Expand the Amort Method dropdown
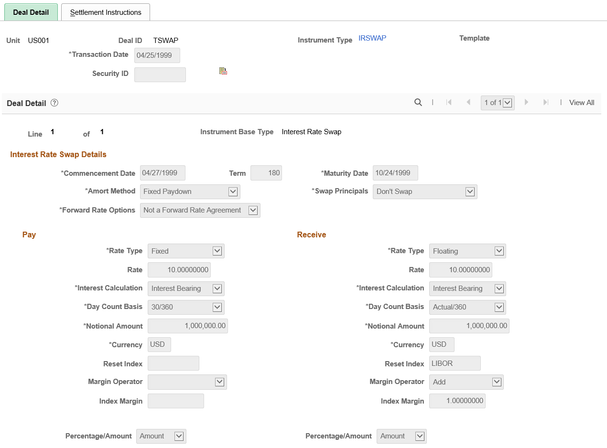The width and height of the screenshot is (607, 448). [190, 192]
